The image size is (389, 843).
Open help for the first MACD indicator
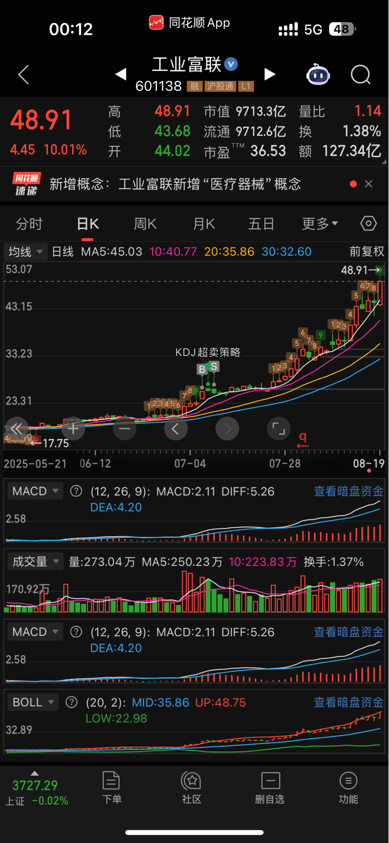pos(76,491)
